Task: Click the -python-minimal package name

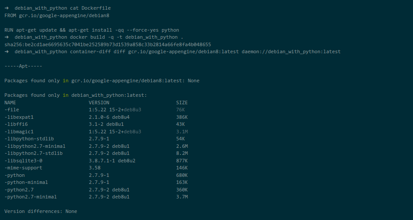Action: click(26, 182)
